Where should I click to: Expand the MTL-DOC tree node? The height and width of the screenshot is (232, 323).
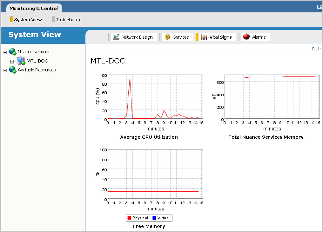12,62
